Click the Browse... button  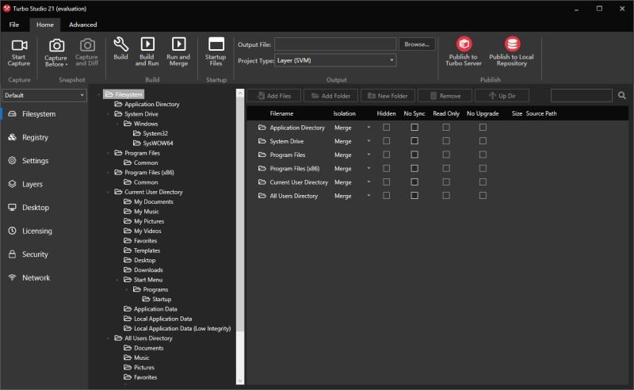417,44
